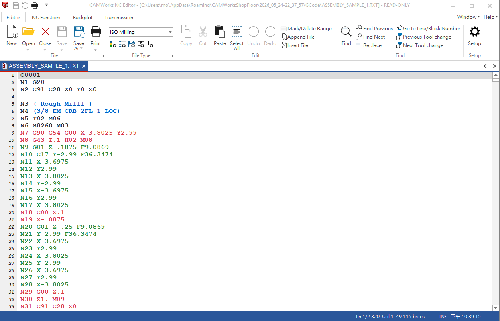Switch to the Editor ribbon tab
Screen dimensions: 500x321
pos(13,17)
